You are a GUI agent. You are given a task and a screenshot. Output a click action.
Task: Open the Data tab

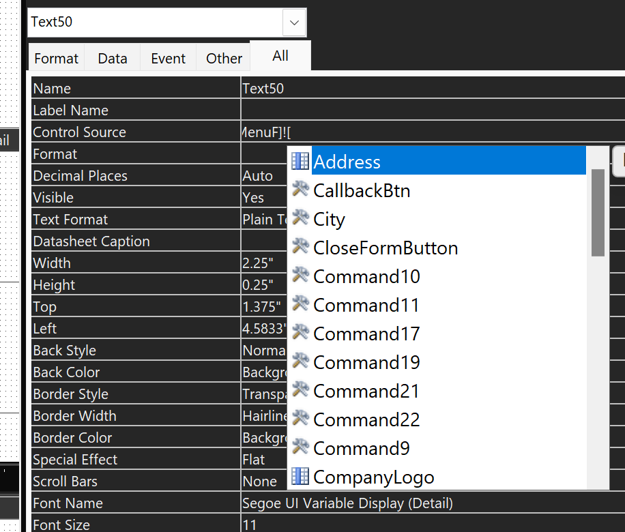(x=113, y=59)
